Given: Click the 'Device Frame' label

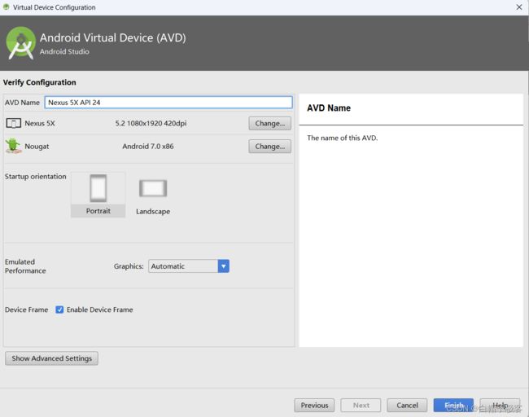Looking at the screenshot, I should 26,309.
